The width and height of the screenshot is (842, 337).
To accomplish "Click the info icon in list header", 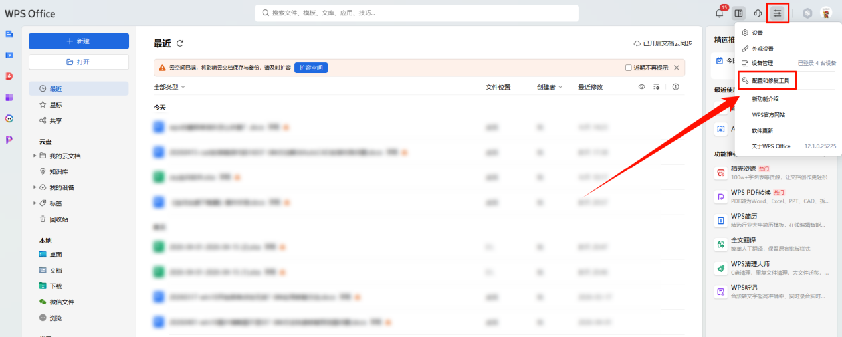I will 676,87.
